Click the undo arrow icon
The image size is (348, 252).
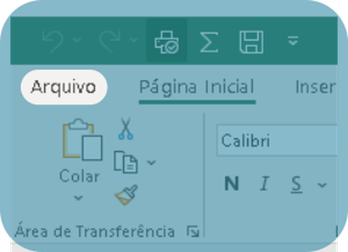coord(52,42)
